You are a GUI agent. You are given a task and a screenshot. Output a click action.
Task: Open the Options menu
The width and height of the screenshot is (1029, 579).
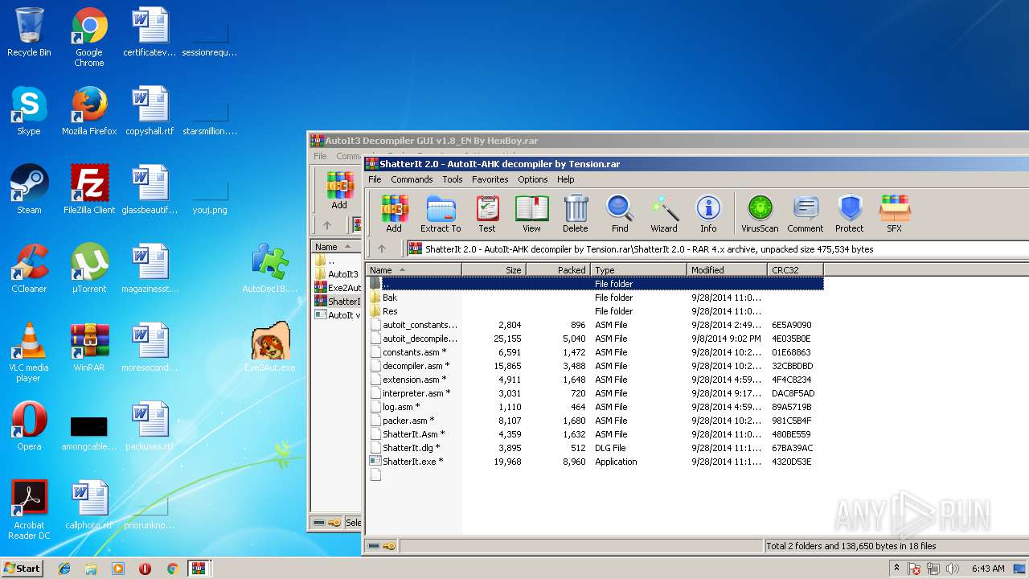point(532,179)
